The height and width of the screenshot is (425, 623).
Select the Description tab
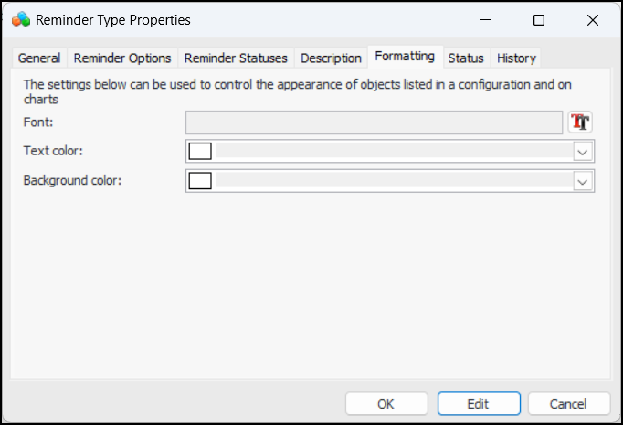[x=331, y=58]
